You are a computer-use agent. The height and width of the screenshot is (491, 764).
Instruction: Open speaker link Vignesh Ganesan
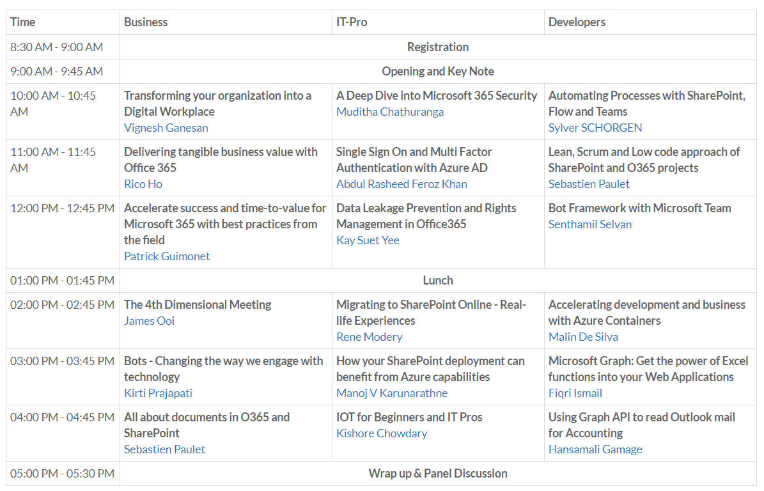[x=166, y=128]
